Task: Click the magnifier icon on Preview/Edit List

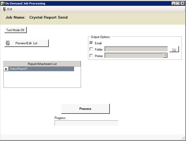Action: [8, 43]
